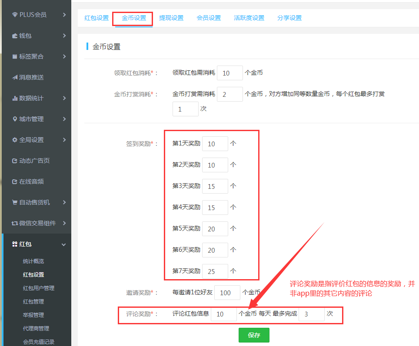Click the 消息推送 paper plane icon
The height and width of the screenshot is (346, 419).
pos(15,77)
